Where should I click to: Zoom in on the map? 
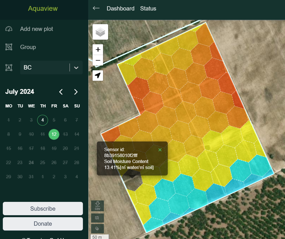point(98,50)
